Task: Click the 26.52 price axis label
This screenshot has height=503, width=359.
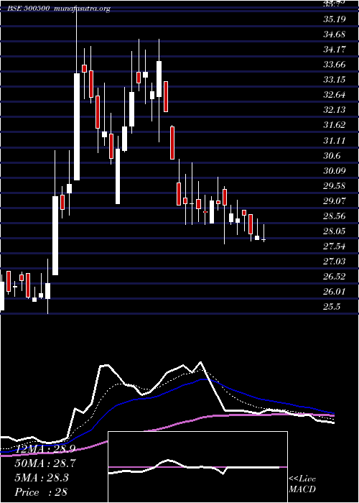Action: tap(335, 276)
